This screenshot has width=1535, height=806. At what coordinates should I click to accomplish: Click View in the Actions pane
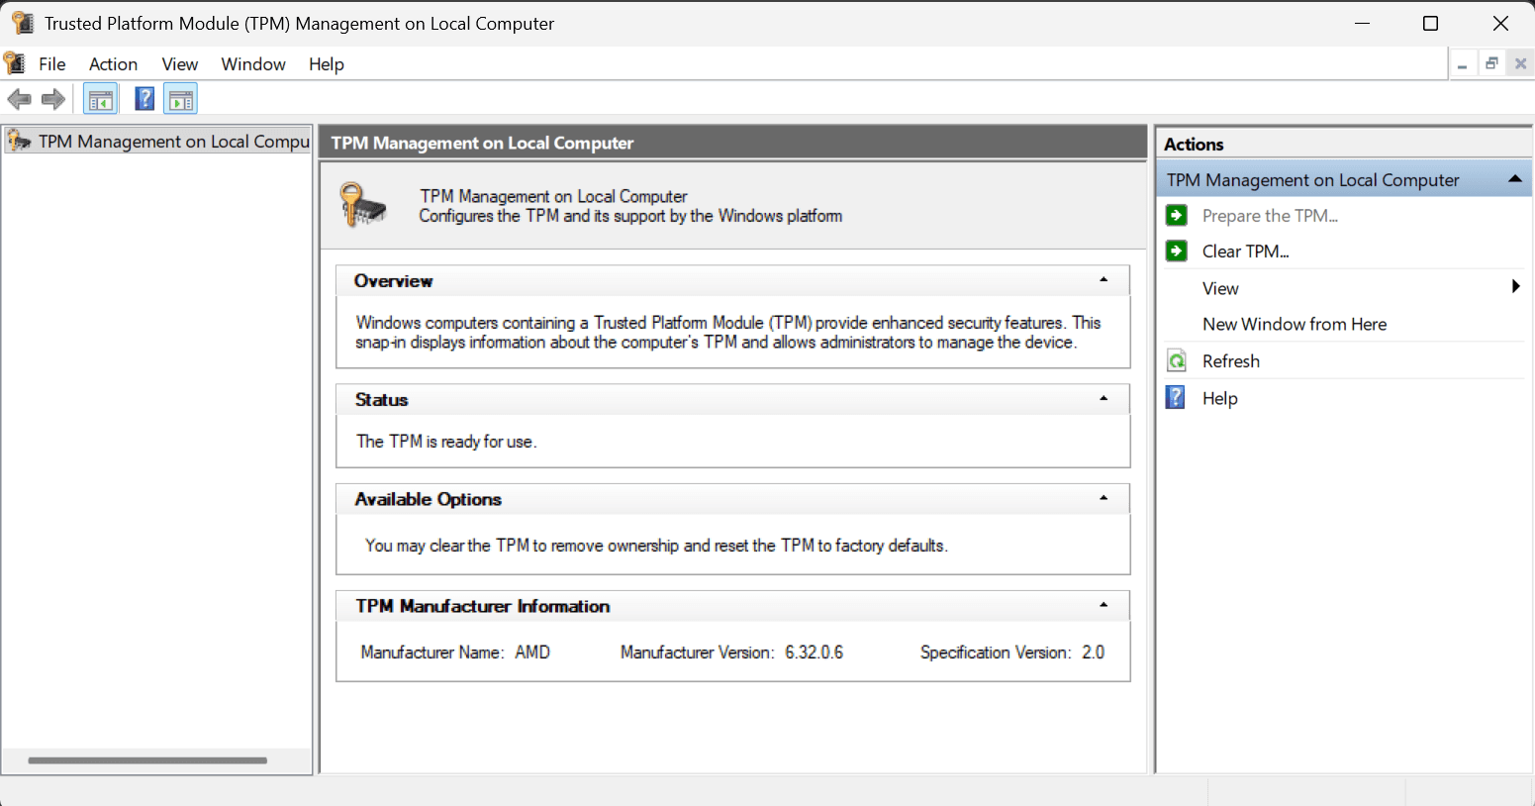pos(1220,288)
